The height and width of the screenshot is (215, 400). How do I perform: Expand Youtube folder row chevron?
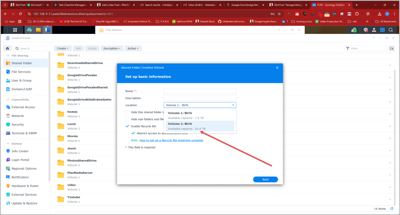pyautogui.click(x=390, y=199)
